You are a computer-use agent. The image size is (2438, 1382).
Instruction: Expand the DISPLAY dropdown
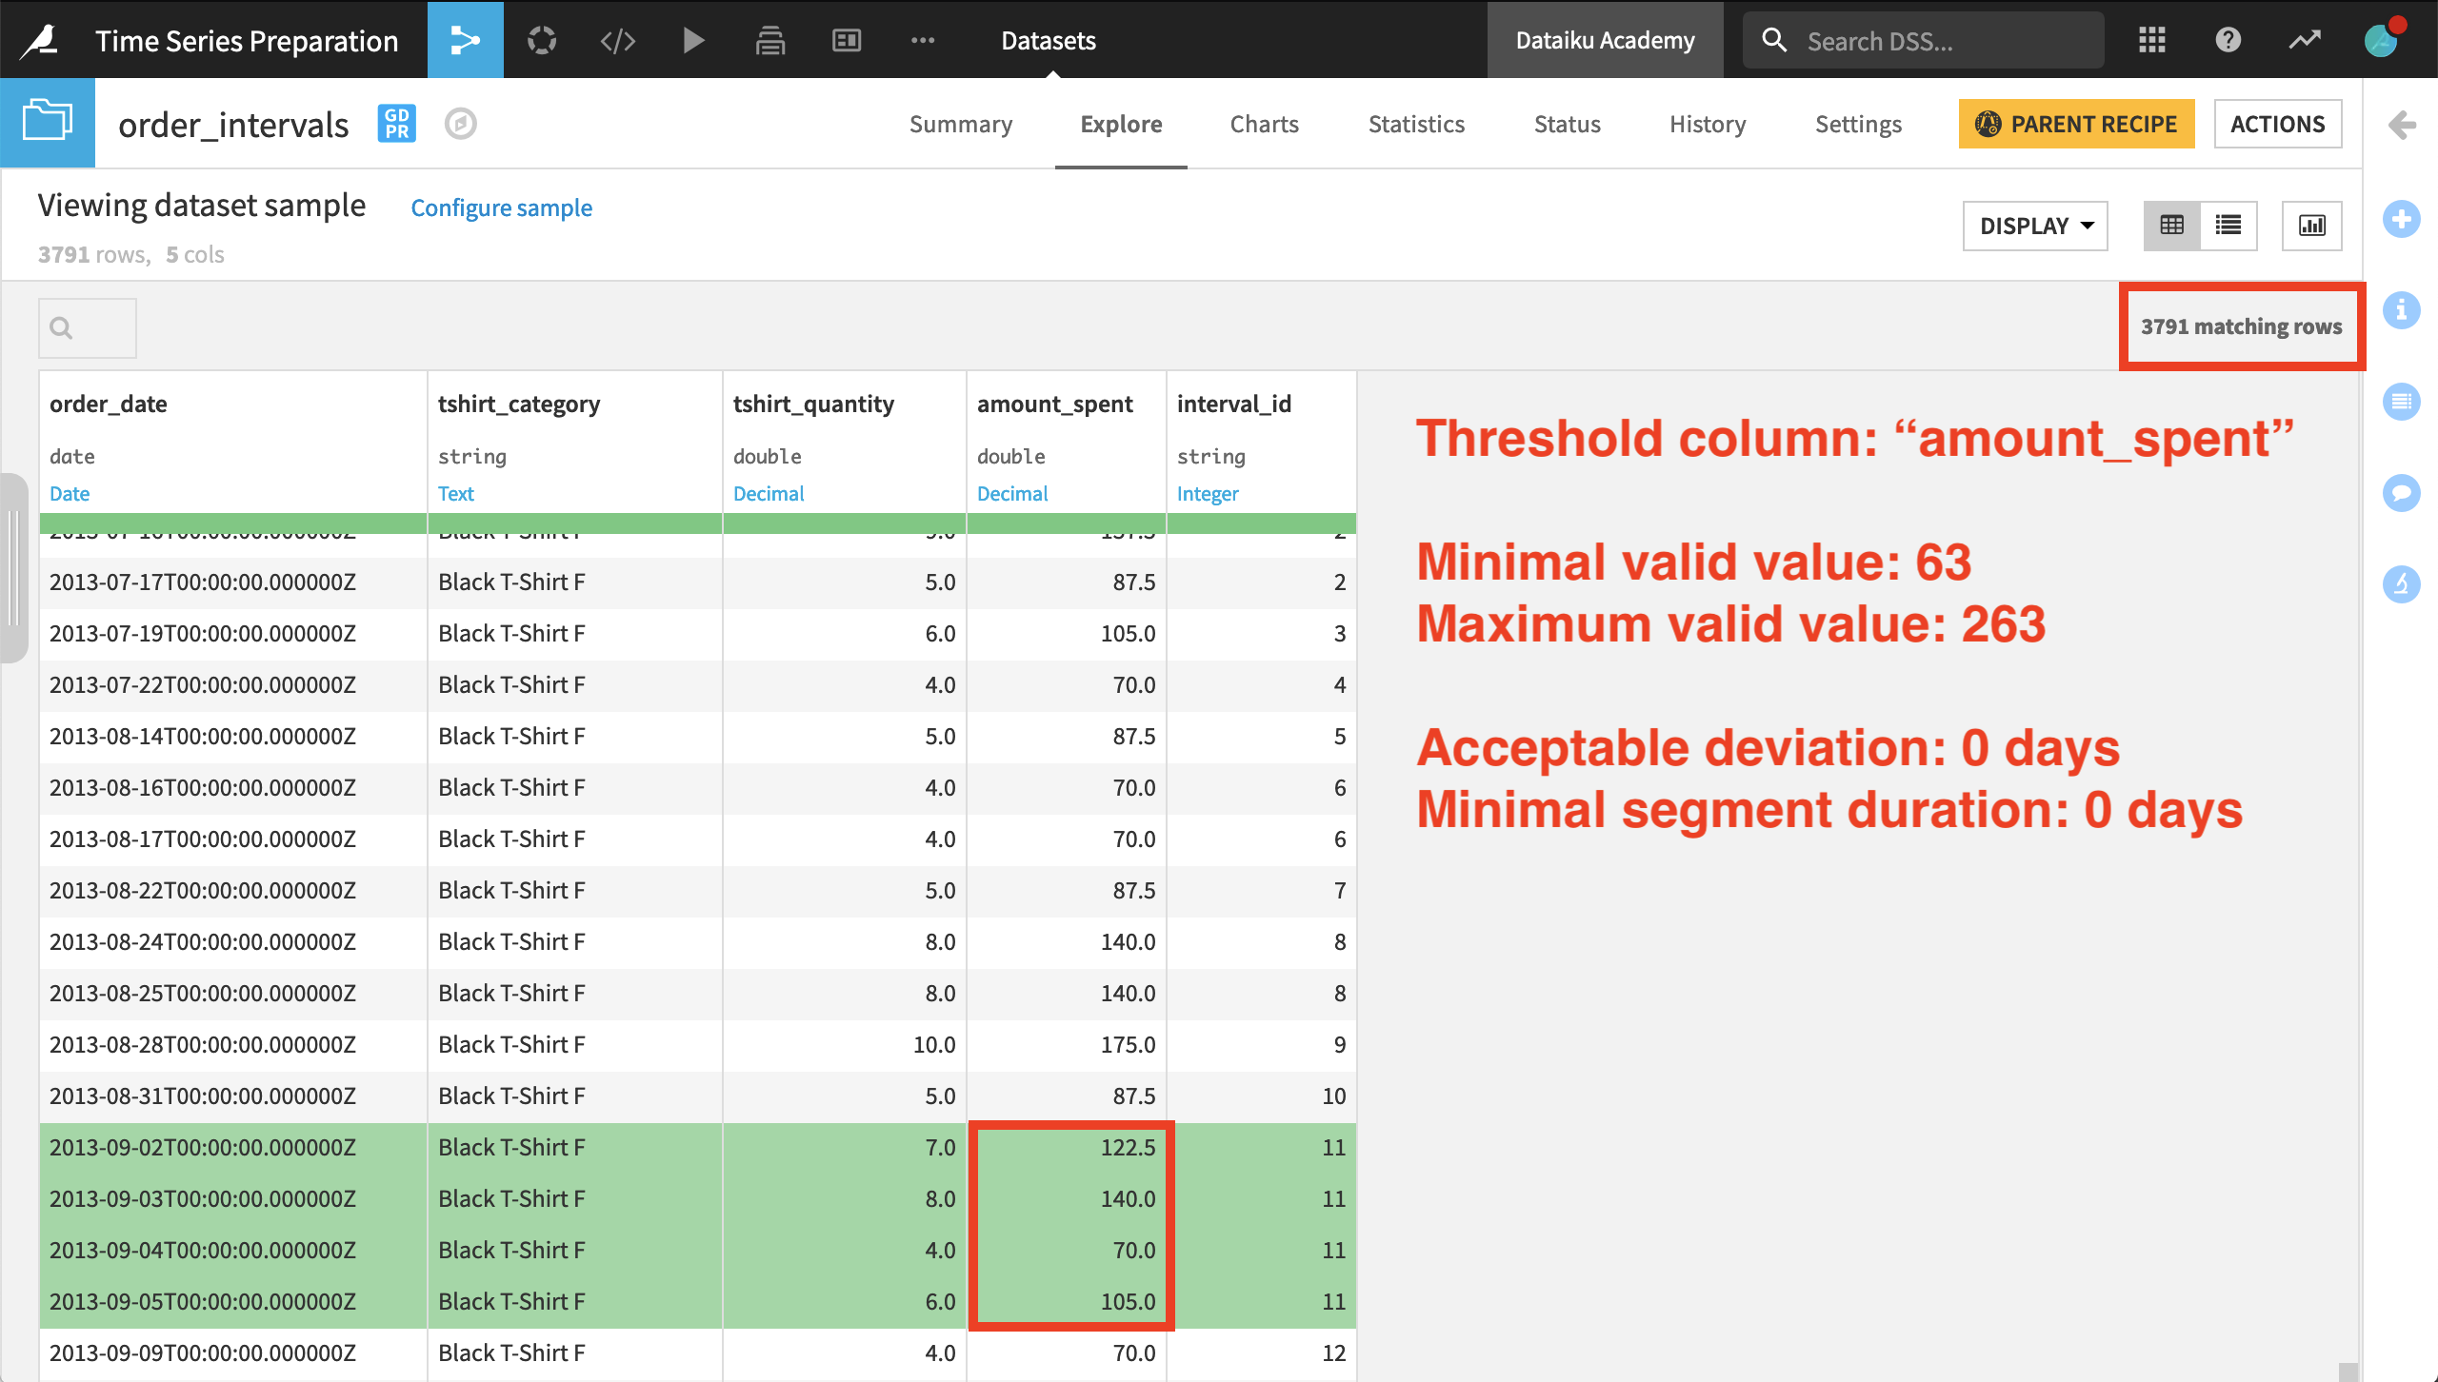pos(2035,226)
